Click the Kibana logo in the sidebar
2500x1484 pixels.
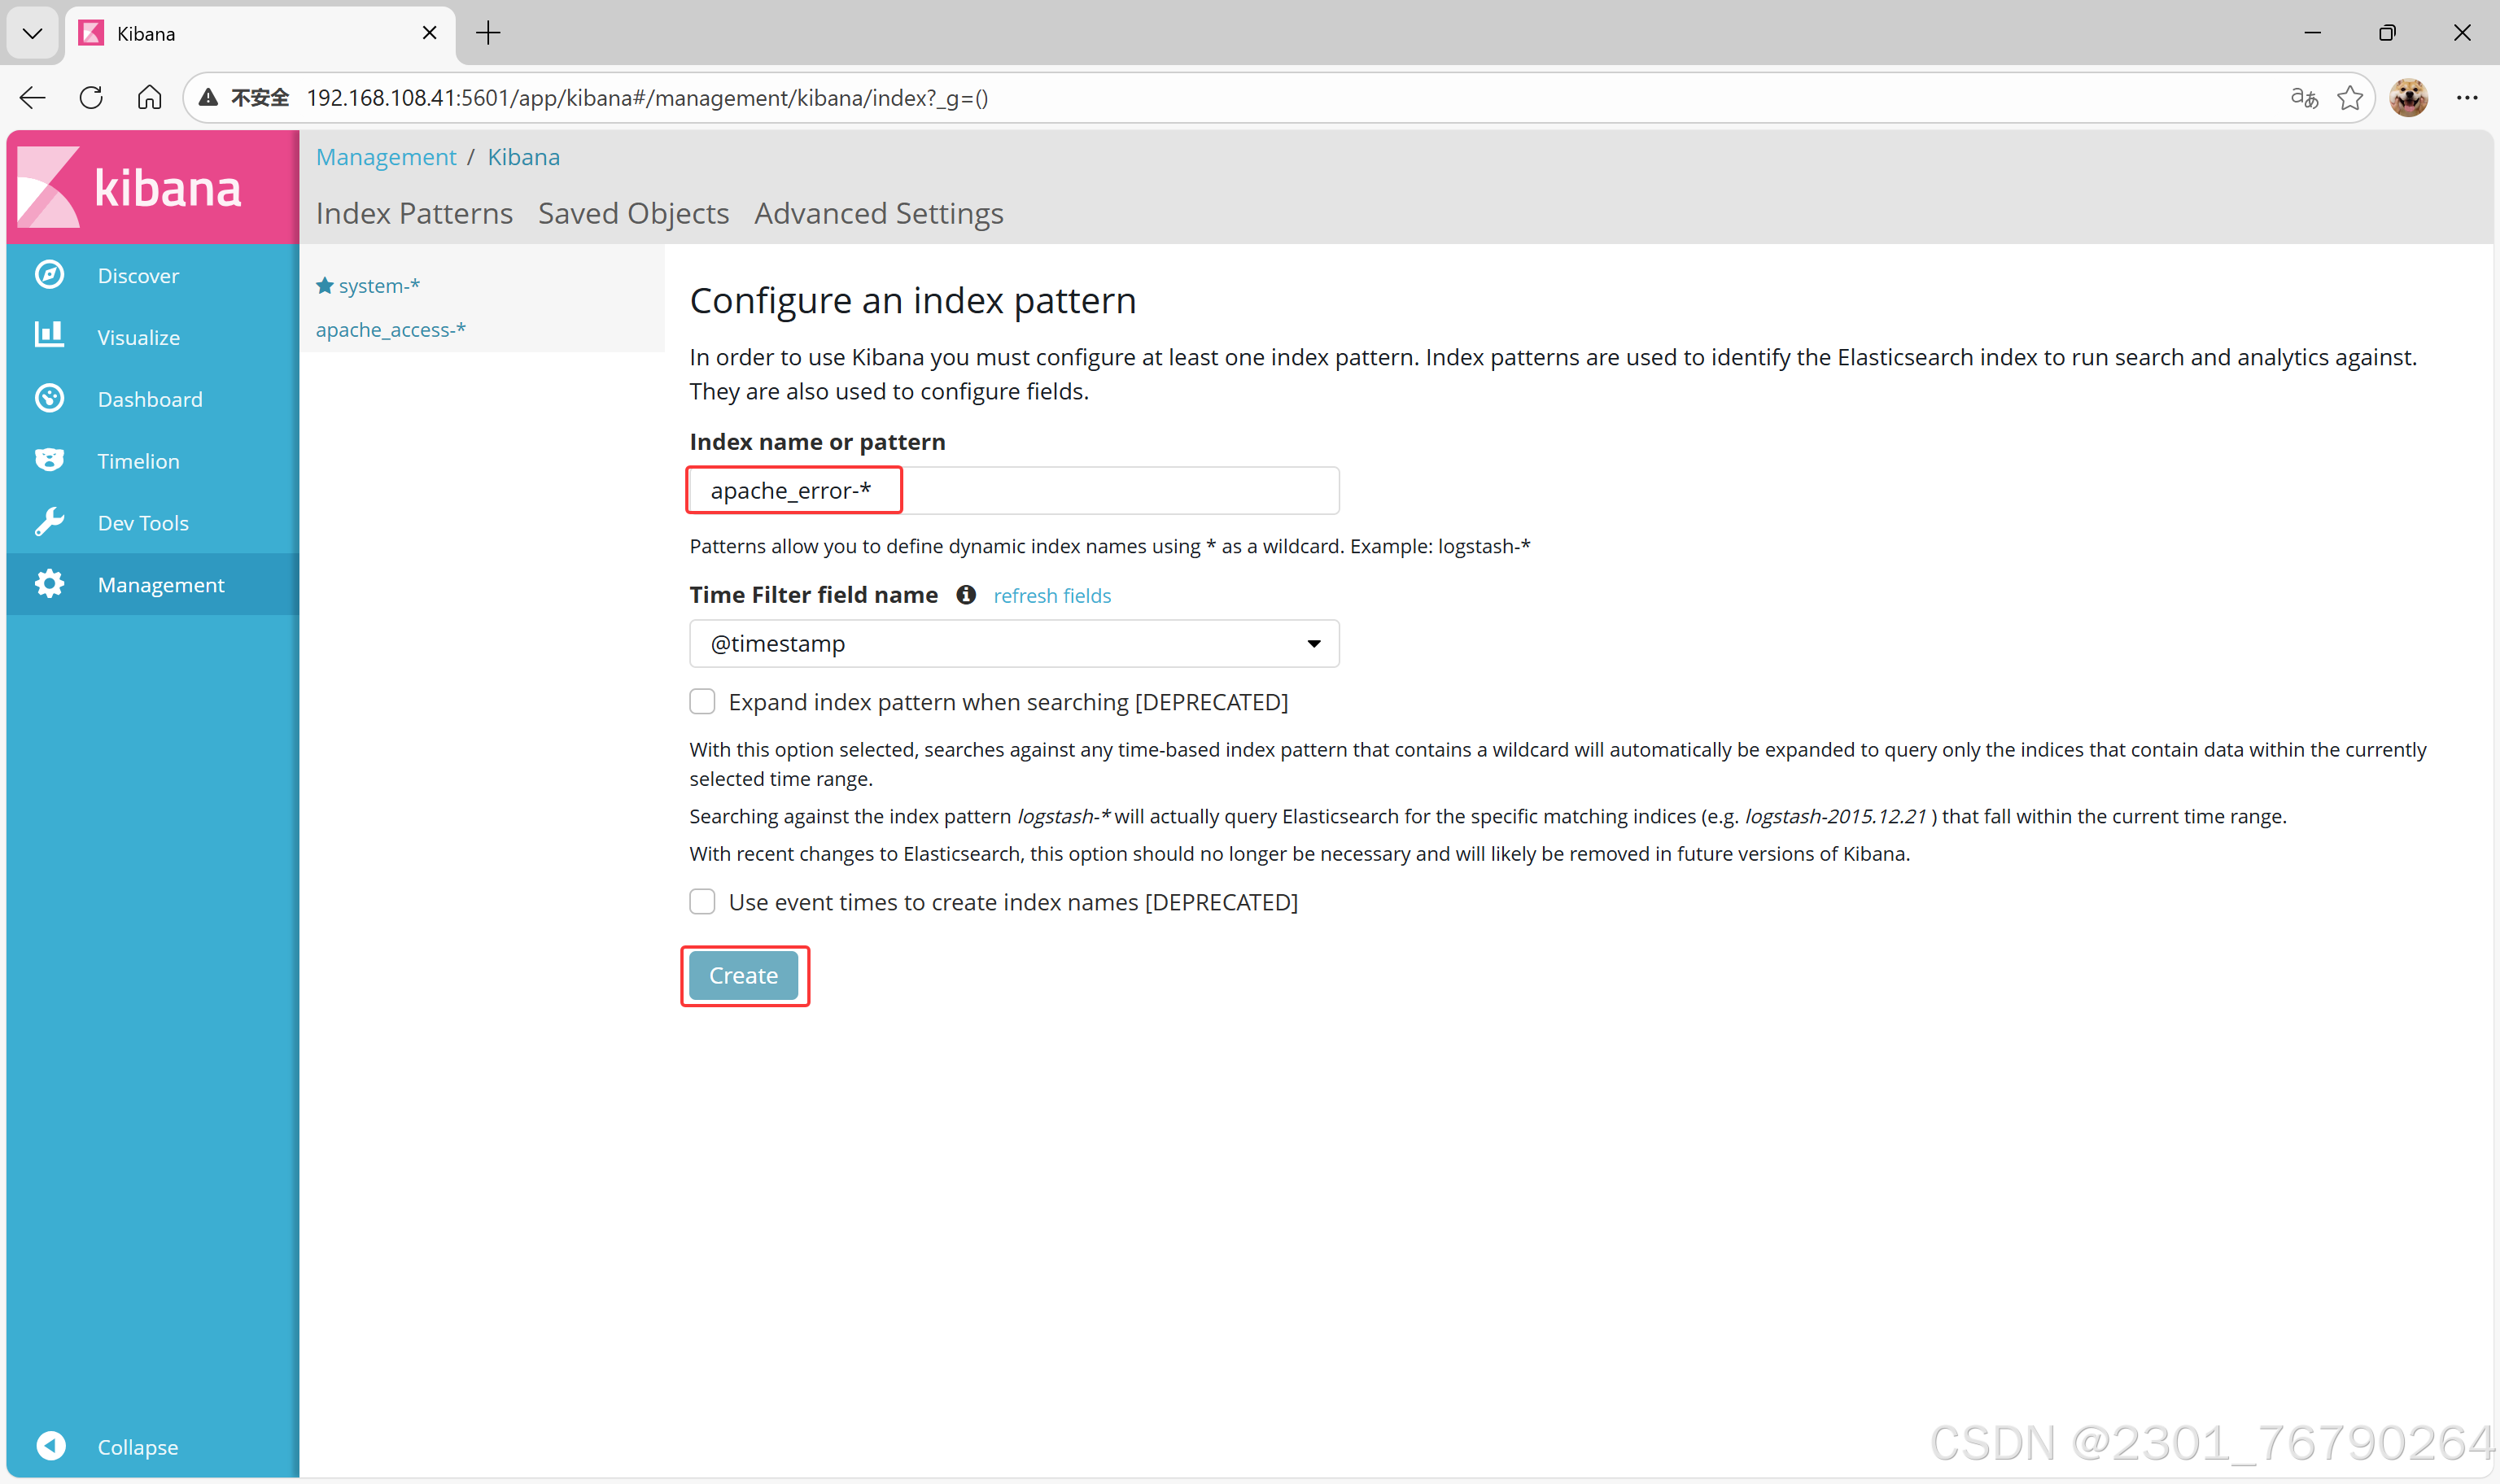[130, 187]
